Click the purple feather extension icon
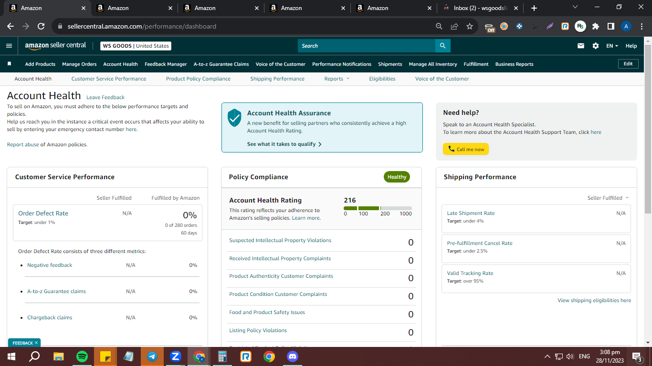The height and width of the screenshot is (366, 652). [550, 26]
